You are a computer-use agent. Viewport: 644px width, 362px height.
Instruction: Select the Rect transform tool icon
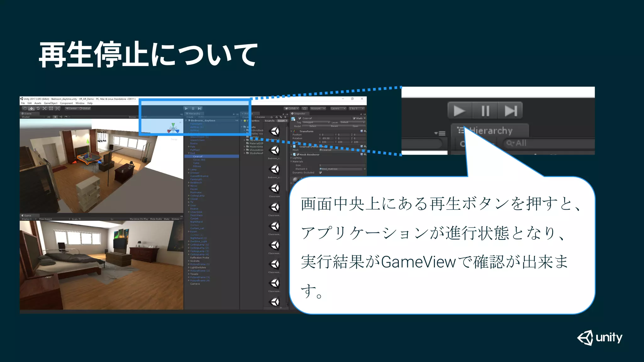[51, 108]
